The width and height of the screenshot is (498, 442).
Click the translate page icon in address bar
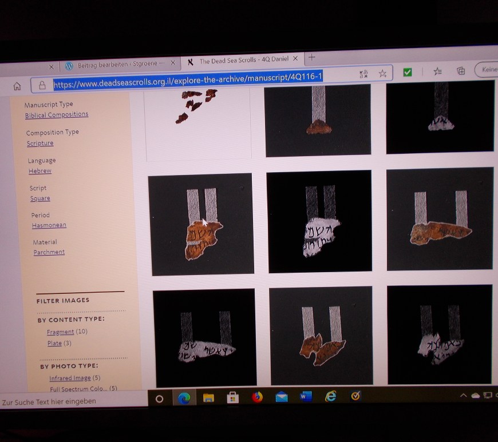(x=363, y=74)
